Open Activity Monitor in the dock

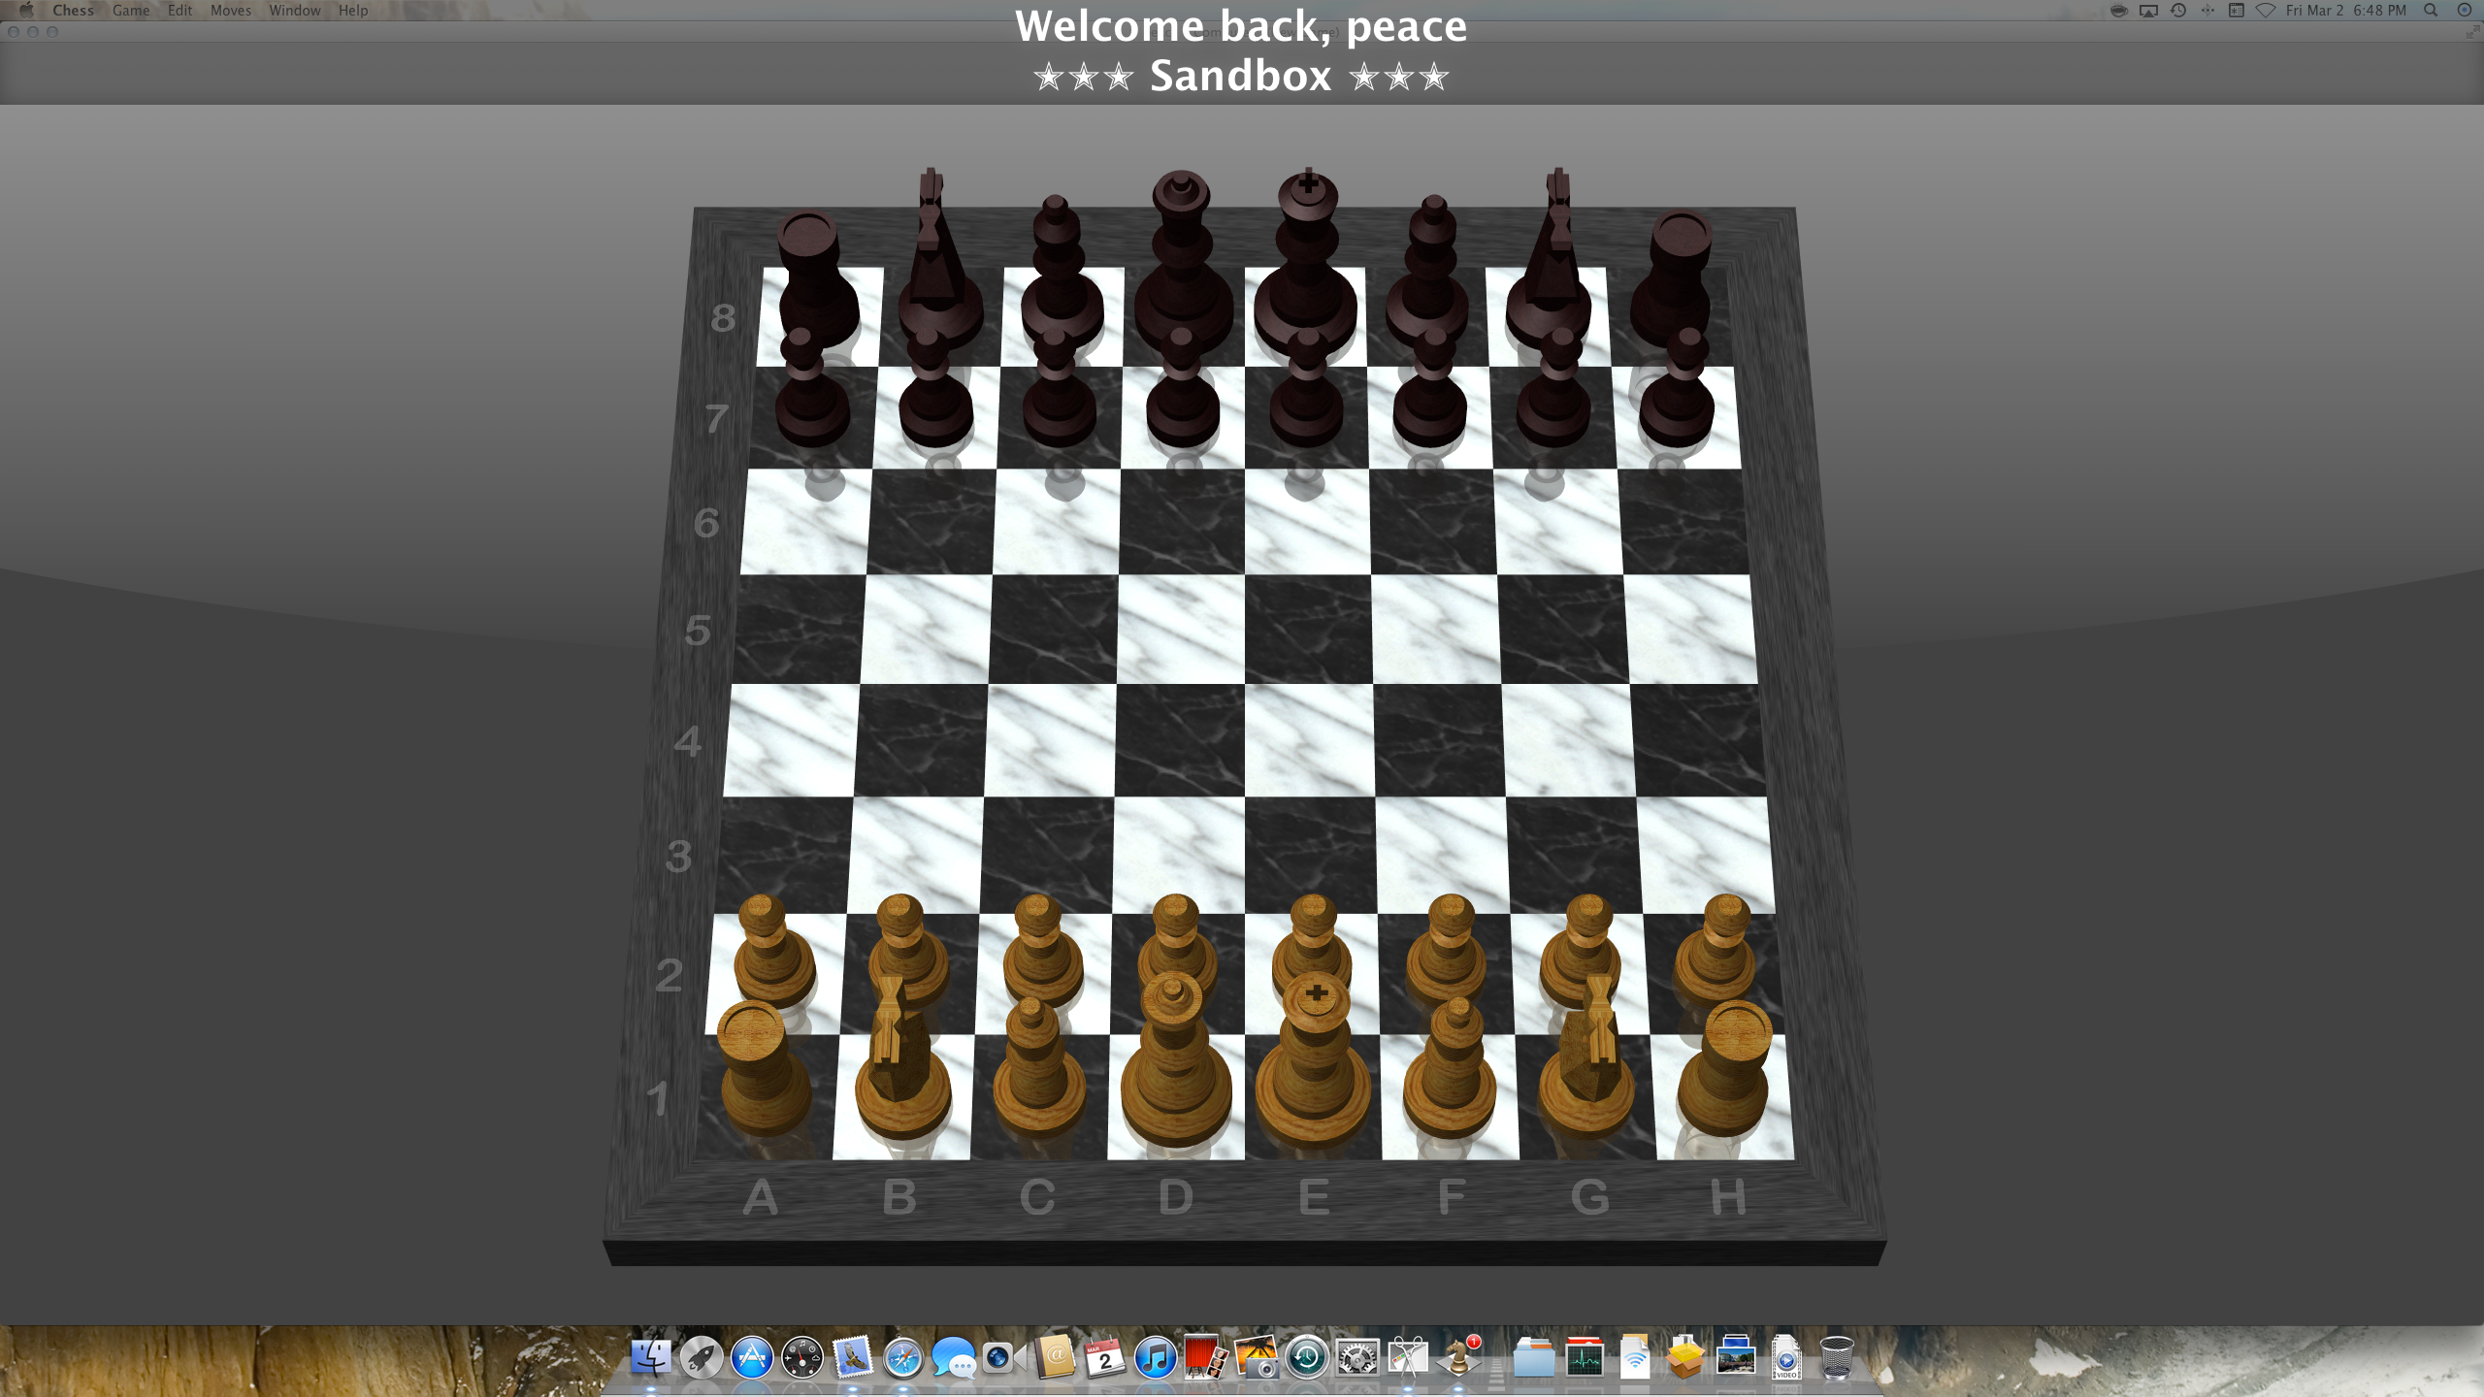(x=1585, y=1357)
